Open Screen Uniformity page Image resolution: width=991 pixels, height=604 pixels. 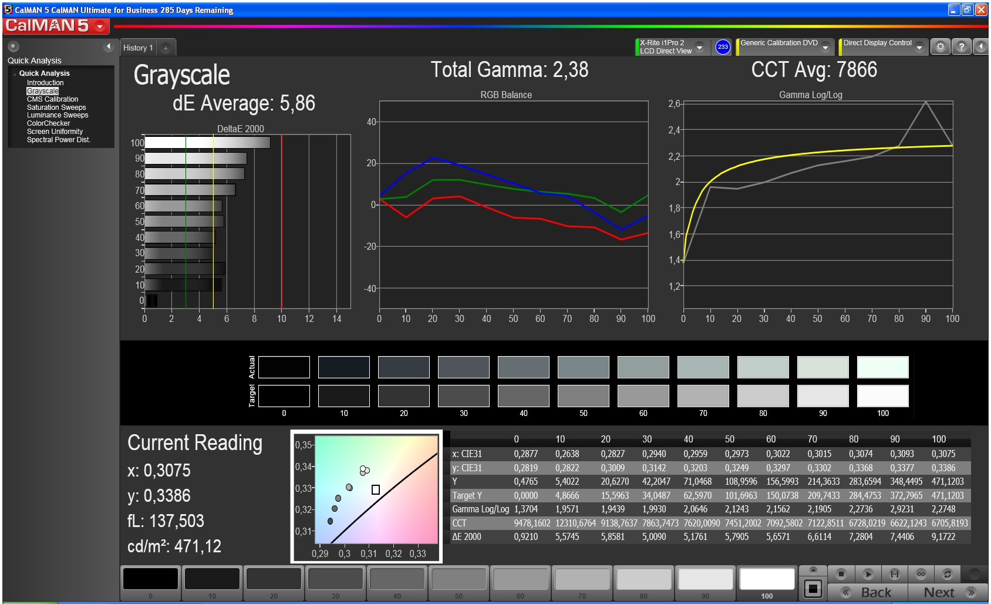point(55,132)
